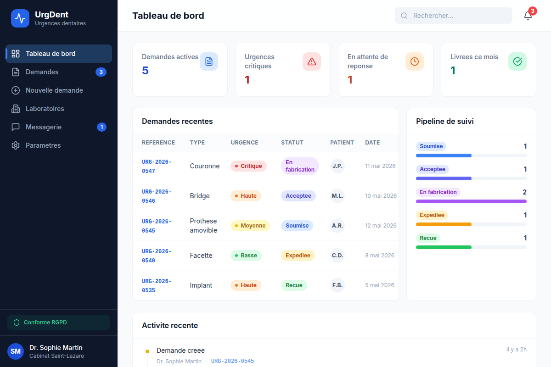Viewport: 551px width, 367px height.
Task: Click the Demandes badge showing 3
Action: [x=101, y=72]
